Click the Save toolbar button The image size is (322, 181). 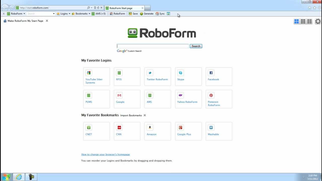click(133, 14)
